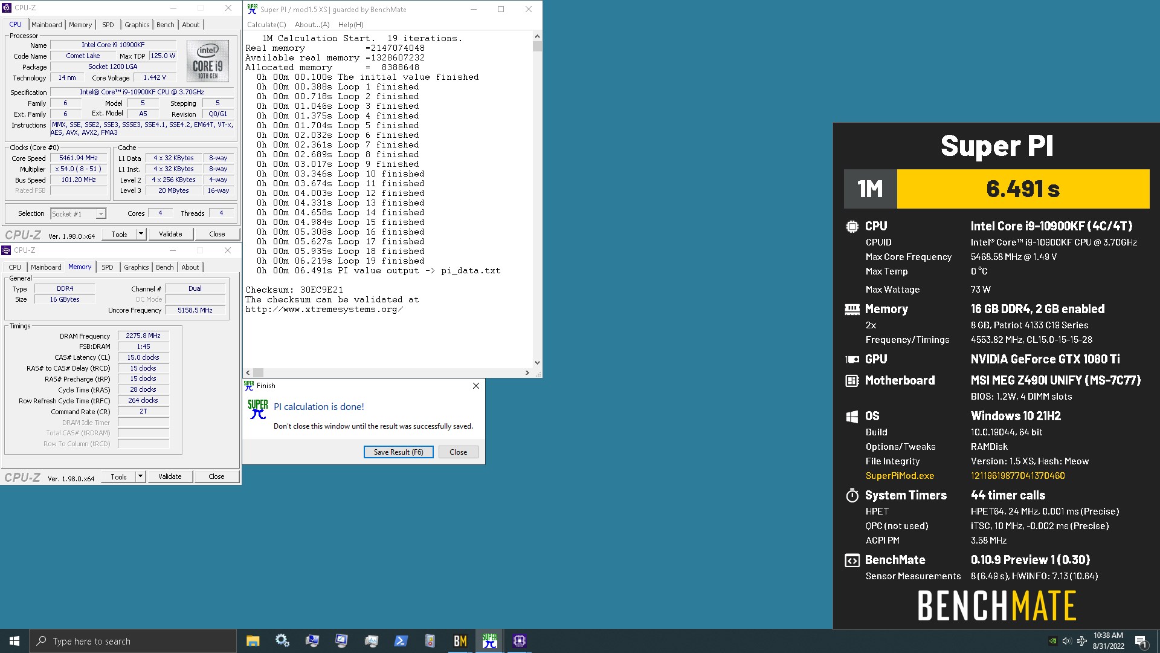Switch to the SPD tab in the upper CPU-Z window

108,25
